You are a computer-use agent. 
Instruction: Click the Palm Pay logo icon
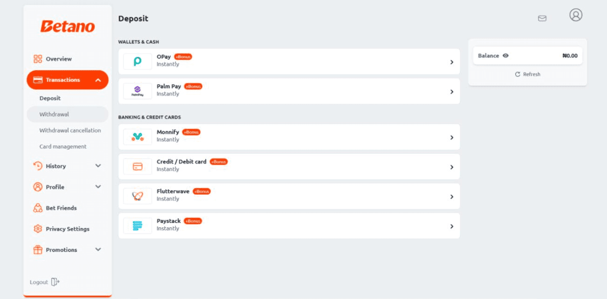tap(137, 91)
